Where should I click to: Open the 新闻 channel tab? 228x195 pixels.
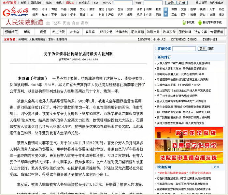[x=27, y=32]
